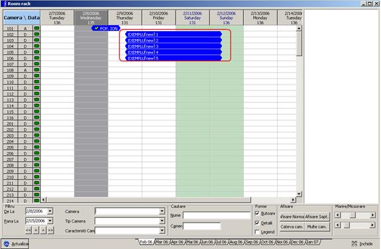Click the green status icon for room 201
The width and height of the screenshot is (381, 249).
(x=36, y=124)
